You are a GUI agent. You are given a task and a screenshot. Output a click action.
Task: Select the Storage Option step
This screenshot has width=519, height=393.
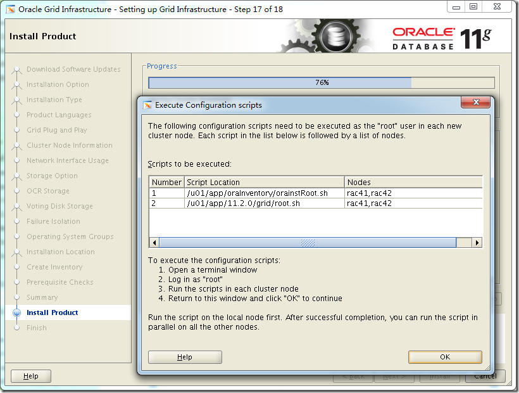(52, 176)
